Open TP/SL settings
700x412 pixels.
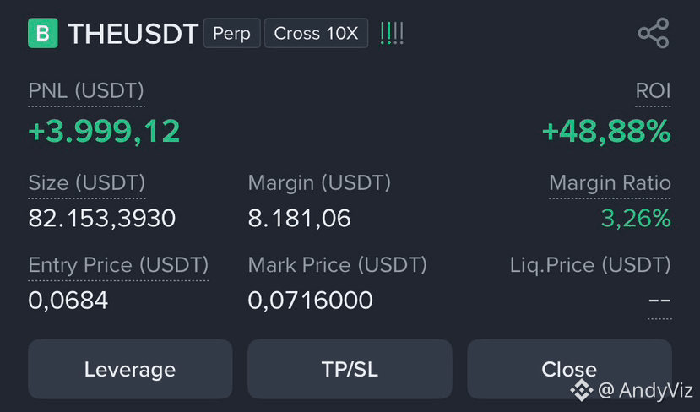click(350, 369)
